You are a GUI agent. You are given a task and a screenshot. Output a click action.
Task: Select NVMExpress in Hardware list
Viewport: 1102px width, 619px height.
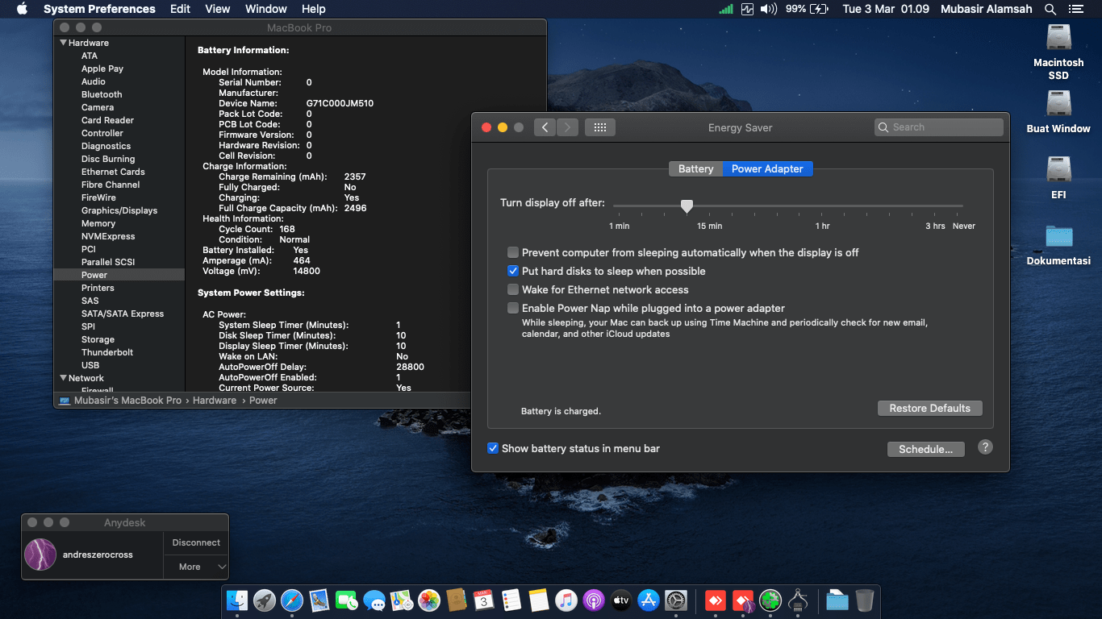coord(108,236)
